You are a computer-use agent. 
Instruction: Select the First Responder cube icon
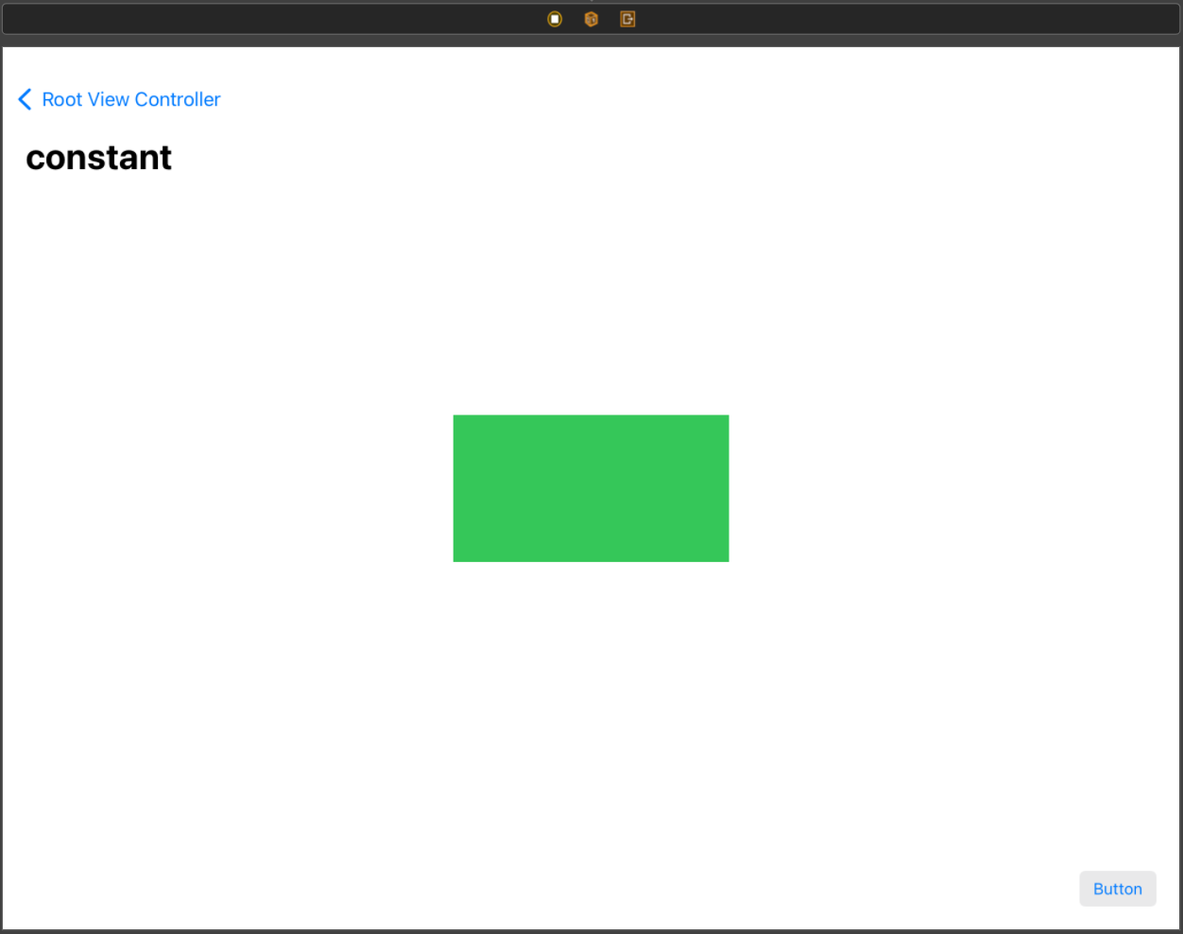click(591, 19)
